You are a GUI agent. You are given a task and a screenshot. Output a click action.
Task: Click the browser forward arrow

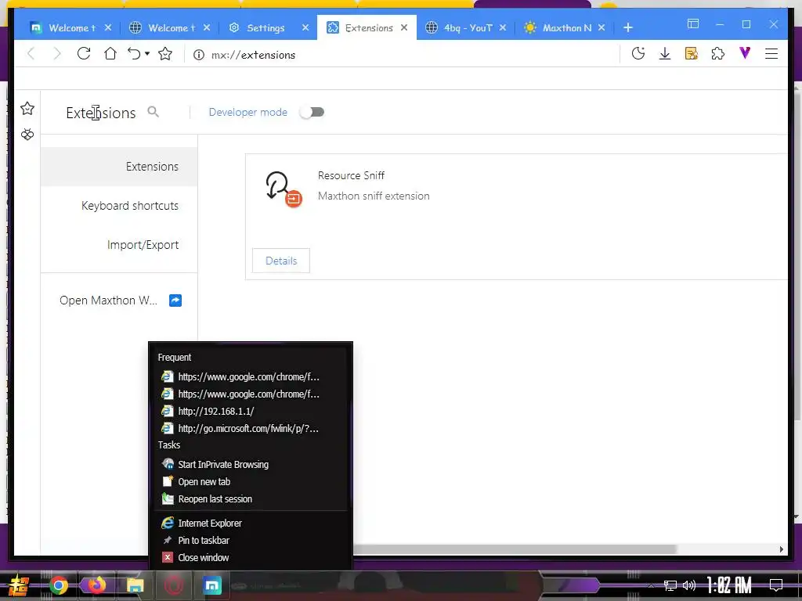tap(56, 54)
